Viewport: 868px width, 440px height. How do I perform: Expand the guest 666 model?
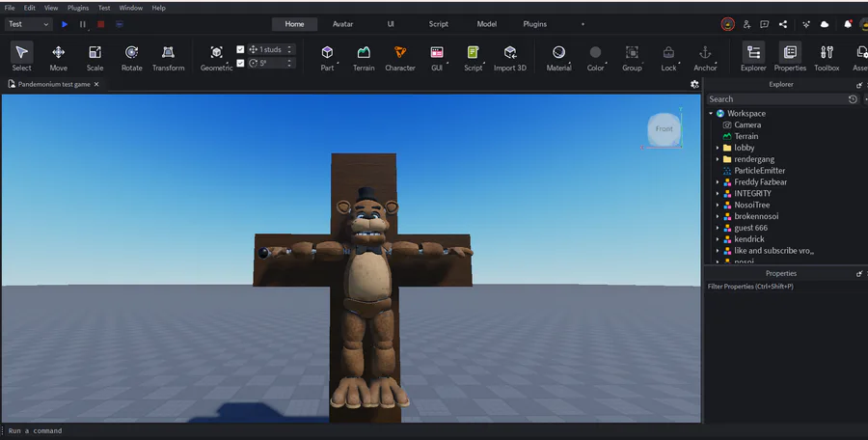pos(718,228)
